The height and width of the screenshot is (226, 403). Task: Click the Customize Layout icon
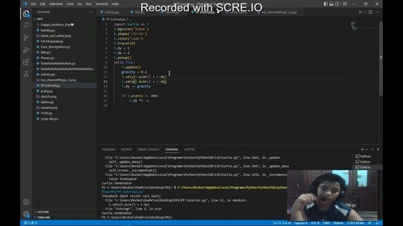345,4
